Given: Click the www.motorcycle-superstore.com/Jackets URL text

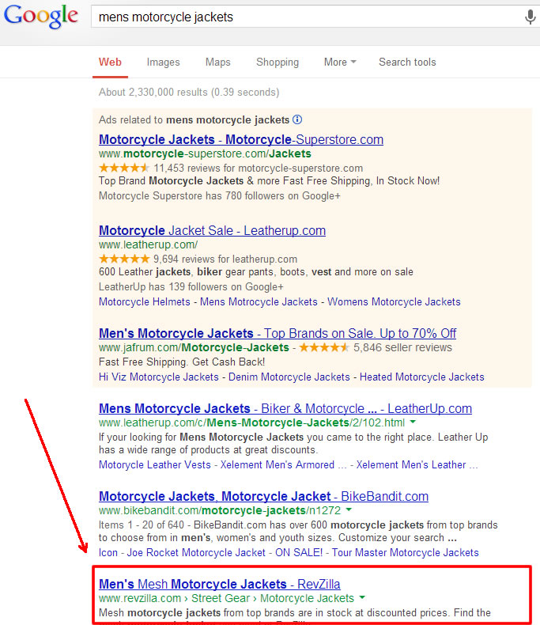Looking at the screenshot, I should [x=205, y=153].
